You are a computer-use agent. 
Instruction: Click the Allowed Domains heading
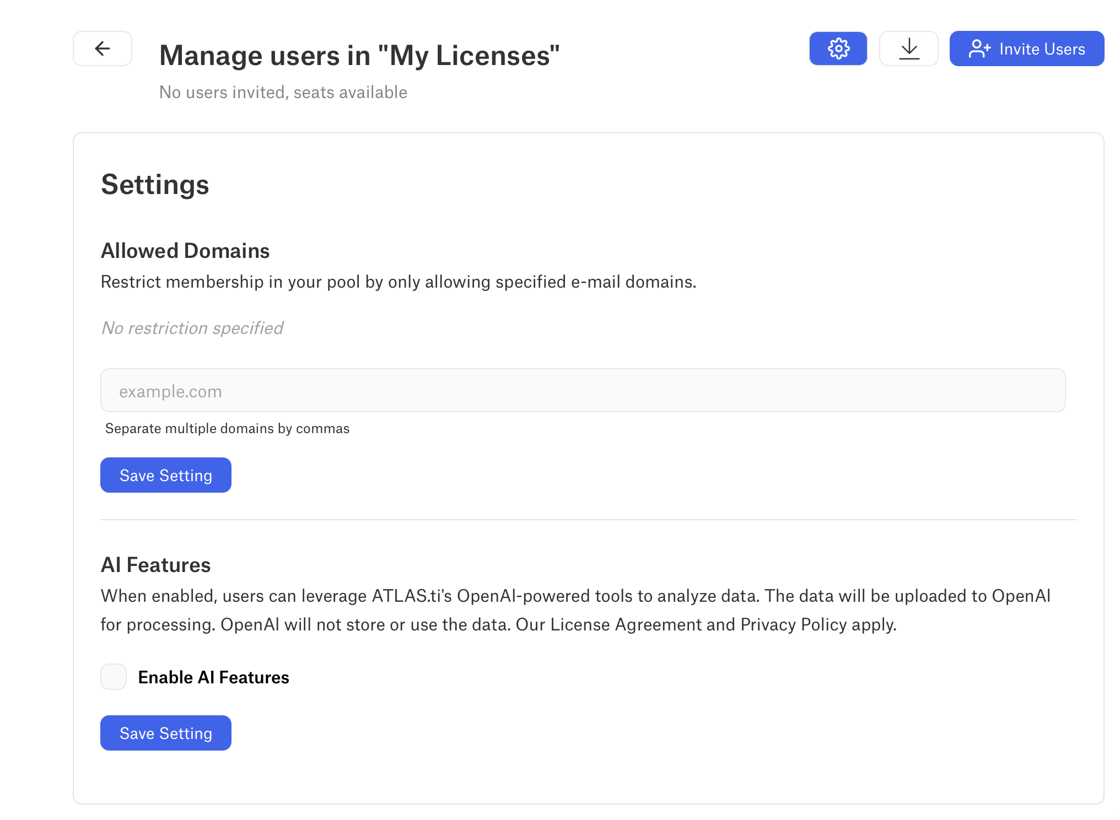pos(185,251)
